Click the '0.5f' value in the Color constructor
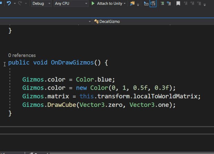 (140, 88)
